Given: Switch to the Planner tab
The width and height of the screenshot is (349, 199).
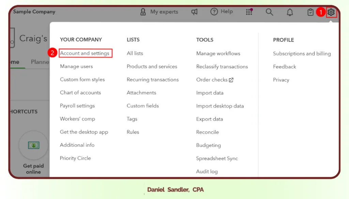Looking at the screenshot, I should point(40,62).
